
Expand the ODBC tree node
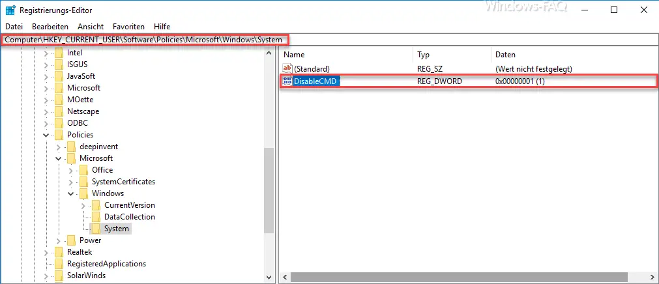[x=46, y=124]
